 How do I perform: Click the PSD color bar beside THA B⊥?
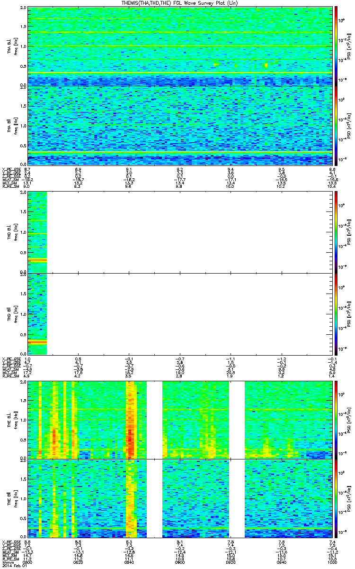point(336,46)
